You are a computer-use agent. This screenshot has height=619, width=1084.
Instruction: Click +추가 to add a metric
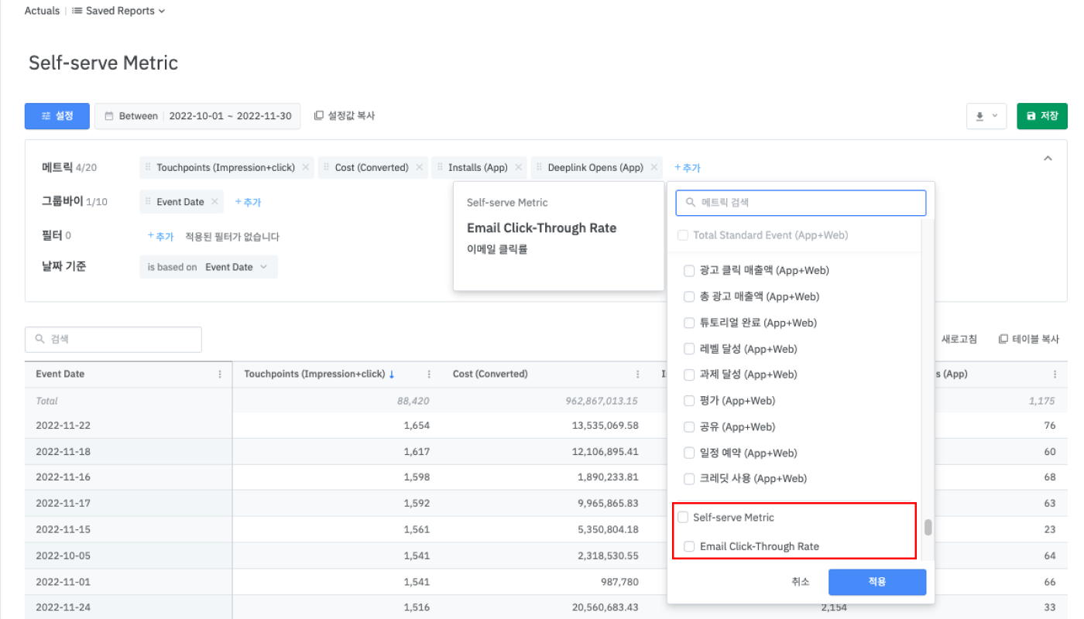click(687, 168)
